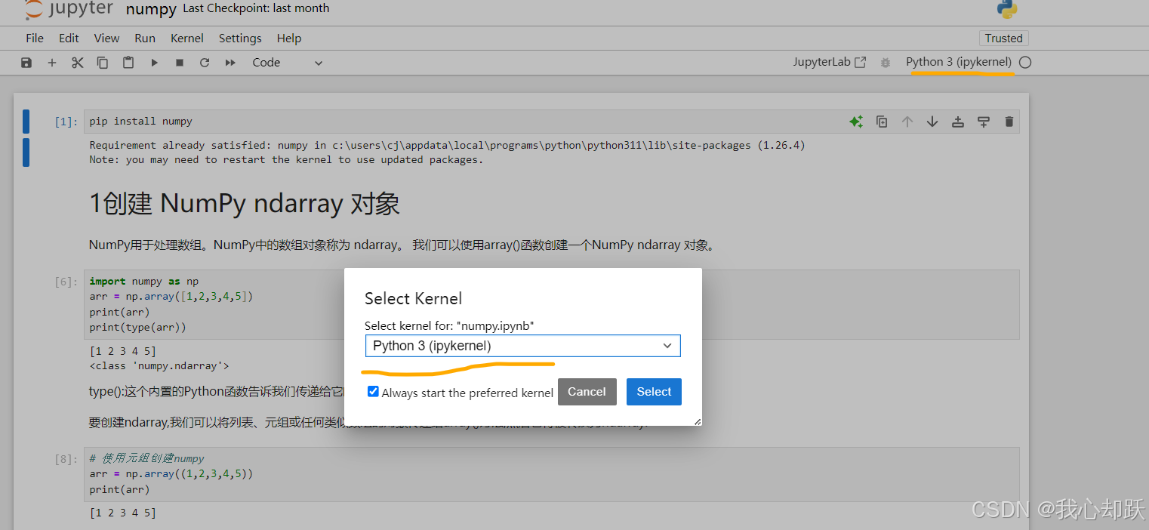Confirm kernel with the Select button
Screen dimensions: 1149x530
654,392
